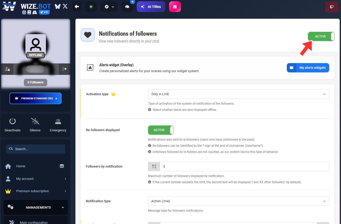The image size is (341, 224).
Task: Click the Twitch icon at top right
Action: click(332, 7)
